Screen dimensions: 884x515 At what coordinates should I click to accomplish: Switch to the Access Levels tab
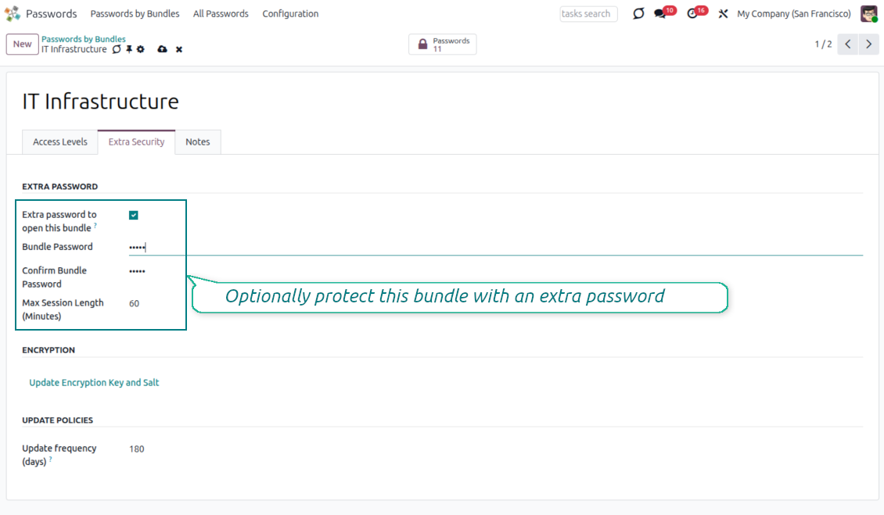(60, 142)
